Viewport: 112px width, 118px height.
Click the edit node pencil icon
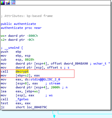coord(8,3)
